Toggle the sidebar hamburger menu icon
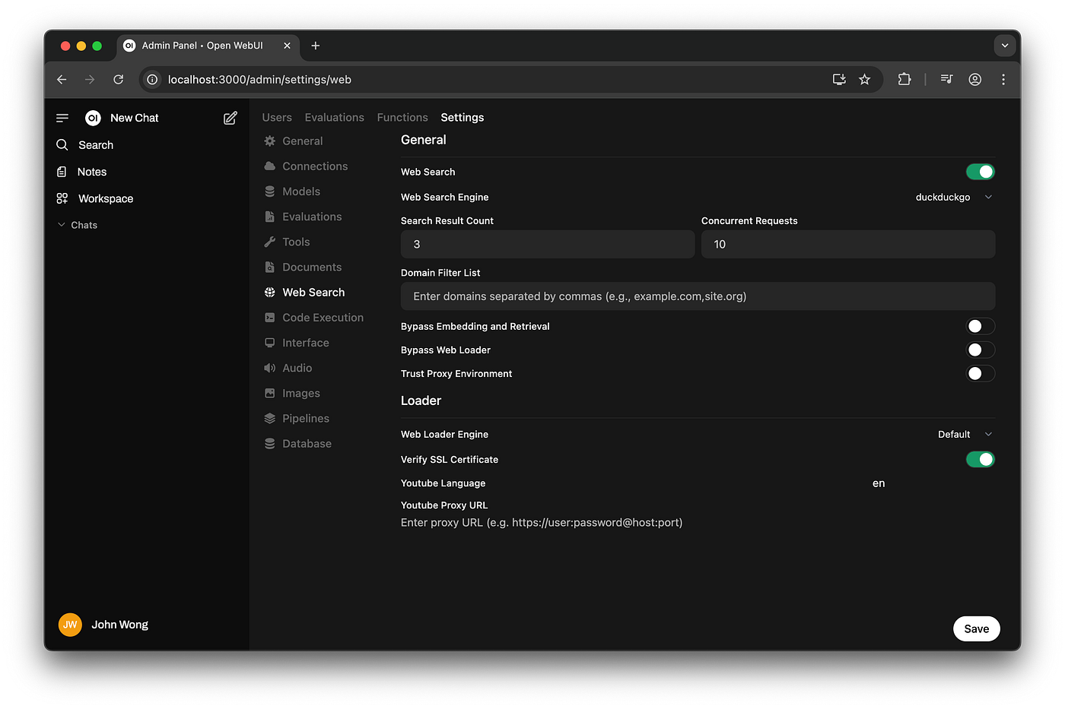 click(62, 118)
